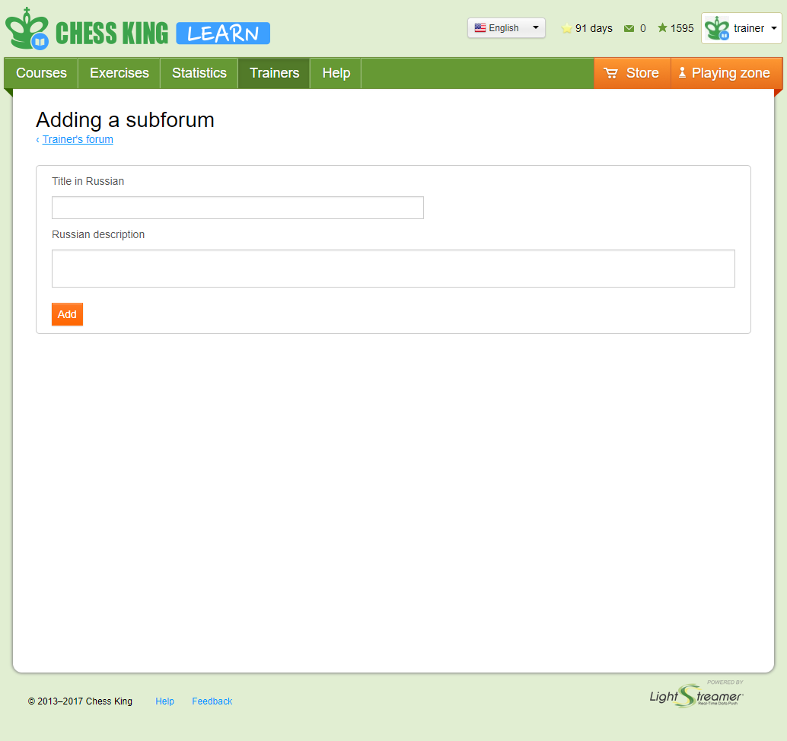Image resolution: width=787 pixels, height=741 pixels.
Task: Open the Courses tab
Action: pyautogui.click(x=41, y=73)
